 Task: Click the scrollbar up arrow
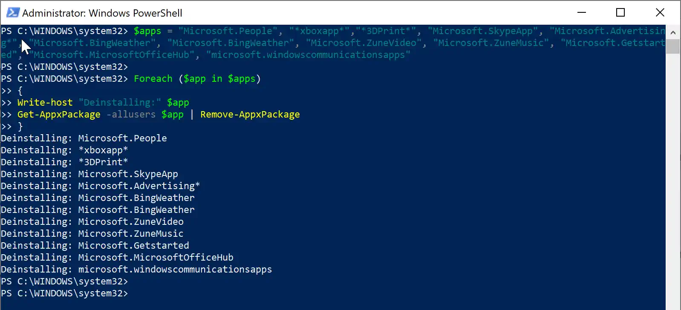[673, 32]
